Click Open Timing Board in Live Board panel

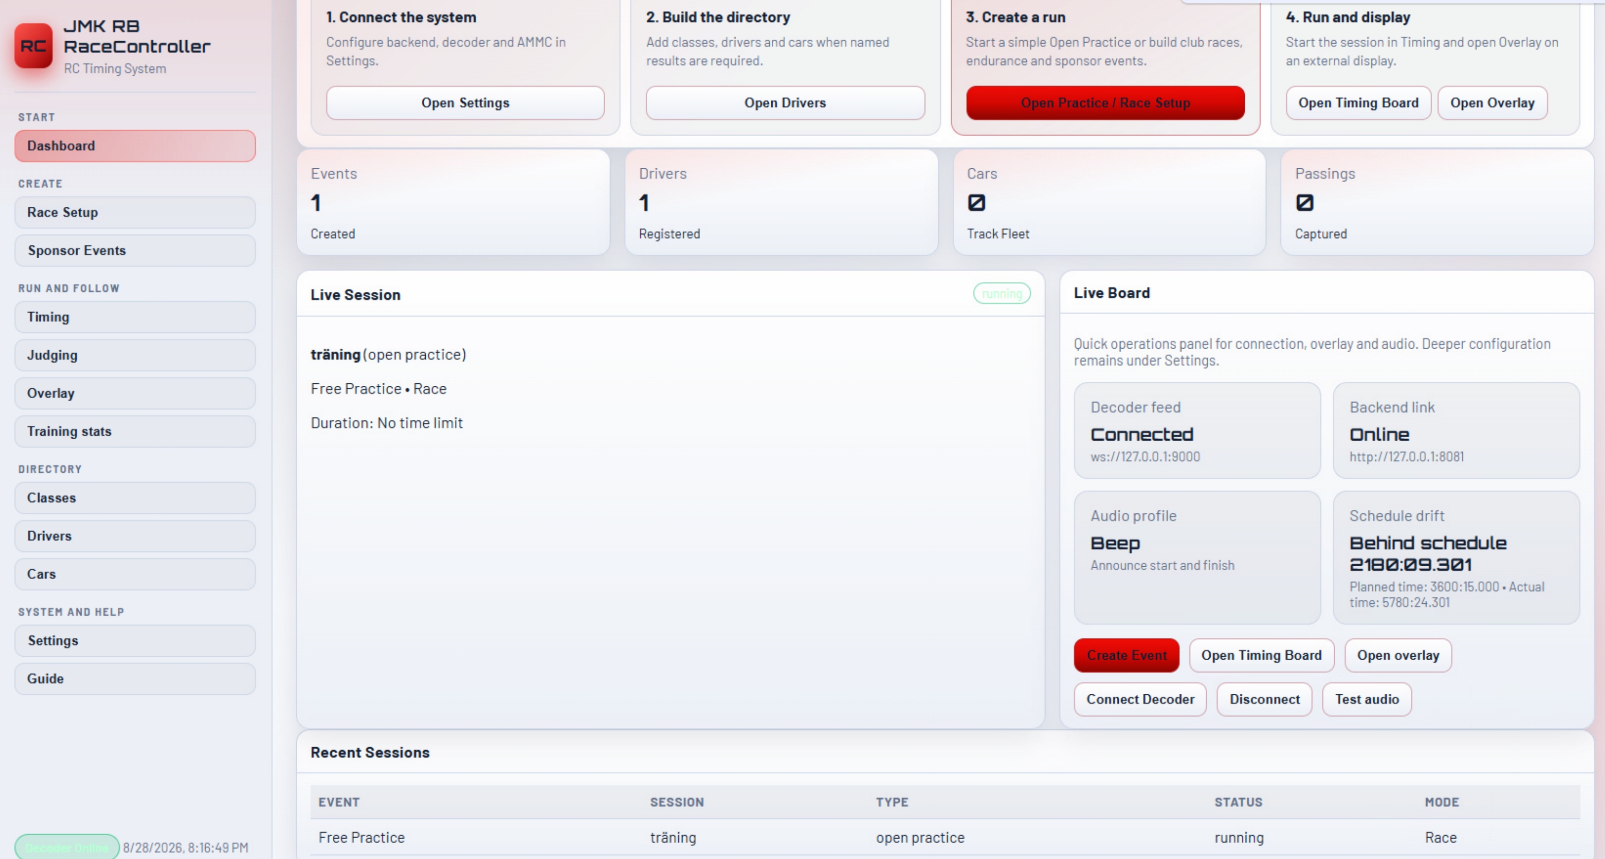click(1262, 655)
